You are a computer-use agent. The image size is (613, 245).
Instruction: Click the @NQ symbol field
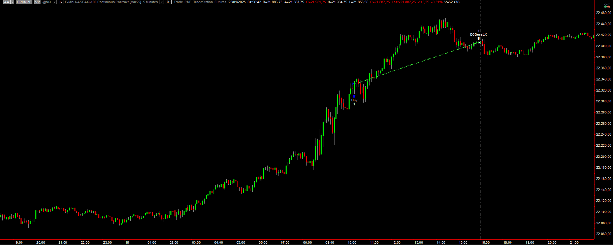pos(46,2)
